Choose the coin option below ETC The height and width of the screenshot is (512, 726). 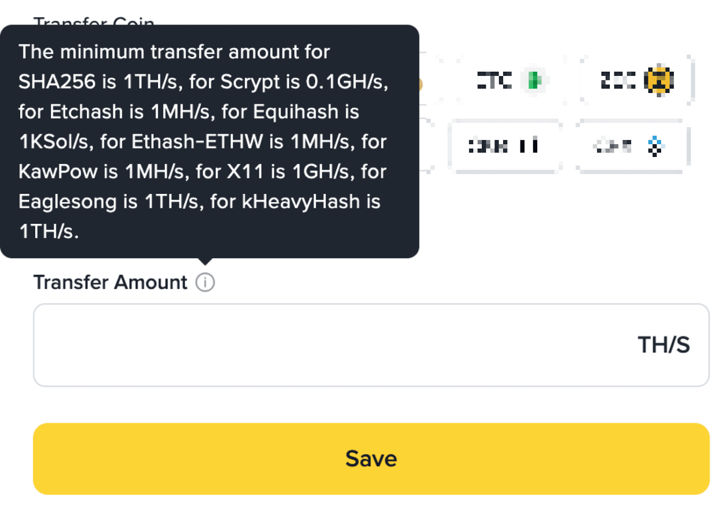pos(505,146)
